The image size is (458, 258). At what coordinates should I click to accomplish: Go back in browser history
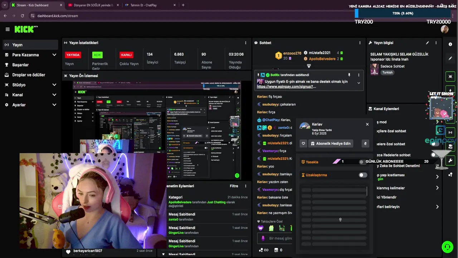pos(5,16)
